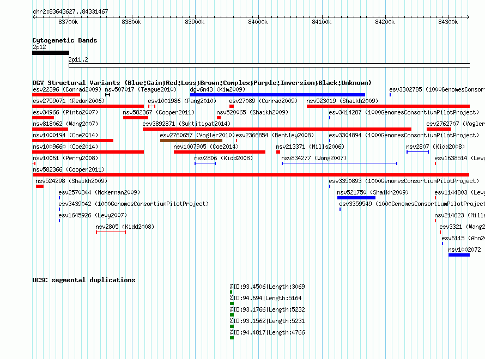Click nsv2807 (Kidd2008) label
Viewport: 485px width, 359px height.
[x=435, y=147]
